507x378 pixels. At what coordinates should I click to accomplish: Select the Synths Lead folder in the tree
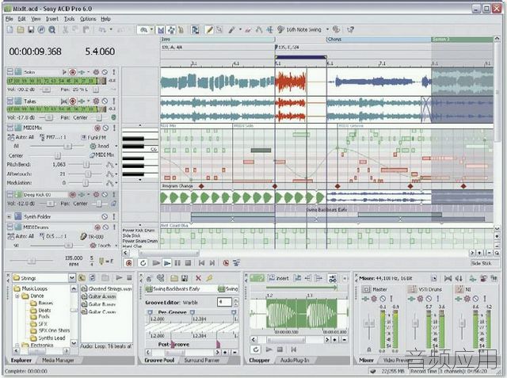(48, 338)
